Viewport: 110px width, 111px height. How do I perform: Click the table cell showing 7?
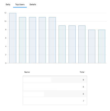[83, 101]
